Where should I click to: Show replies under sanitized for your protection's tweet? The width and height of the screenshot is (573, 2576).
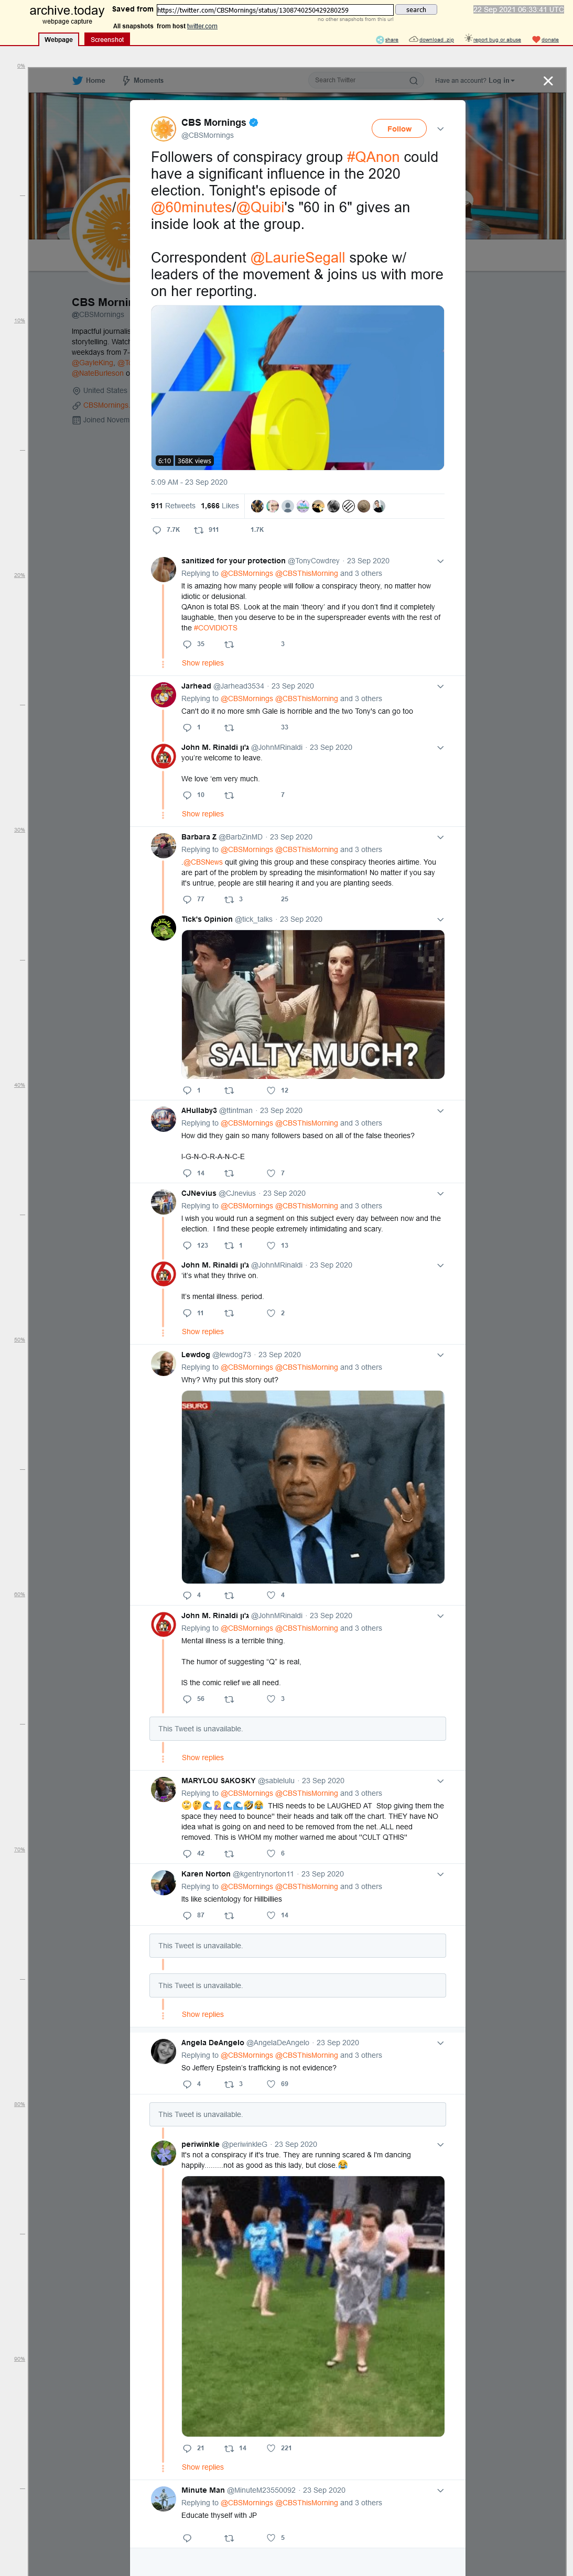[203, 663]
